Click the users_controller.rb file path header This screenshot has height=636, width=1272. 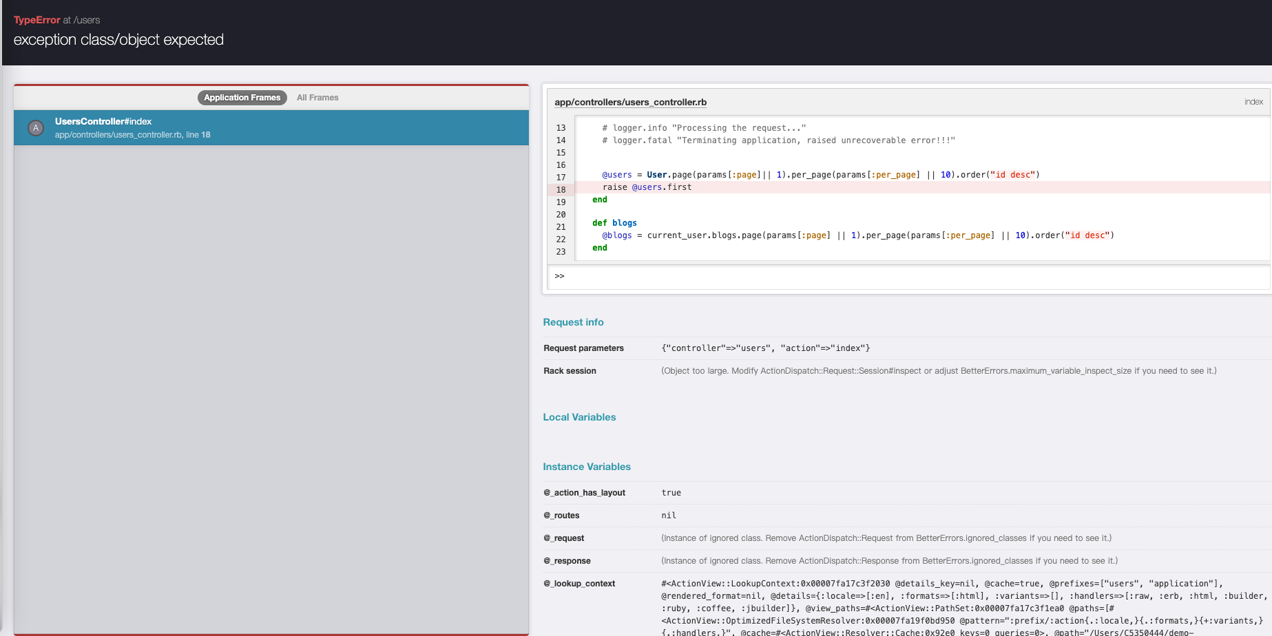(630, 103)
